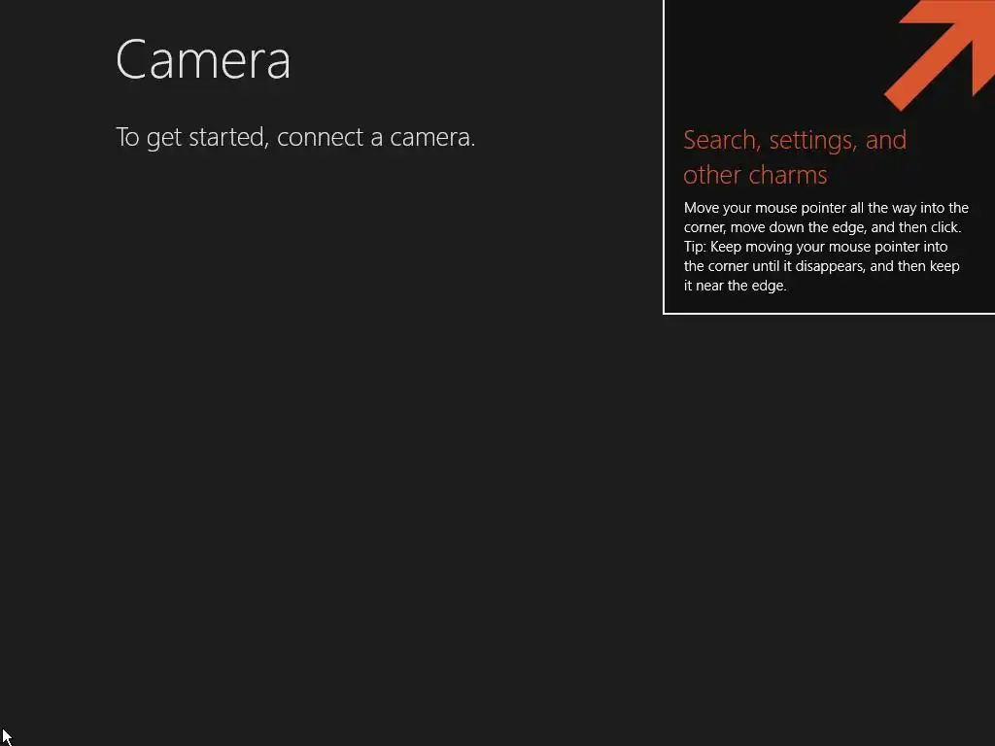
Task: Click the orange arrow pointing to the corner
Action: click(940, 54)
